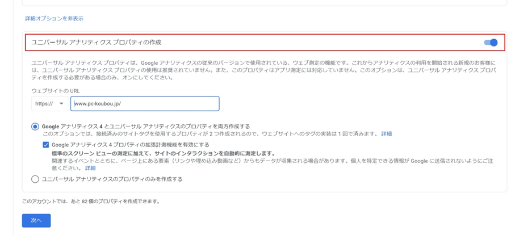Select the radio button to create both GA4 and Universal properties
Viewport: 511px width, 235px height.
click(35, 127)
